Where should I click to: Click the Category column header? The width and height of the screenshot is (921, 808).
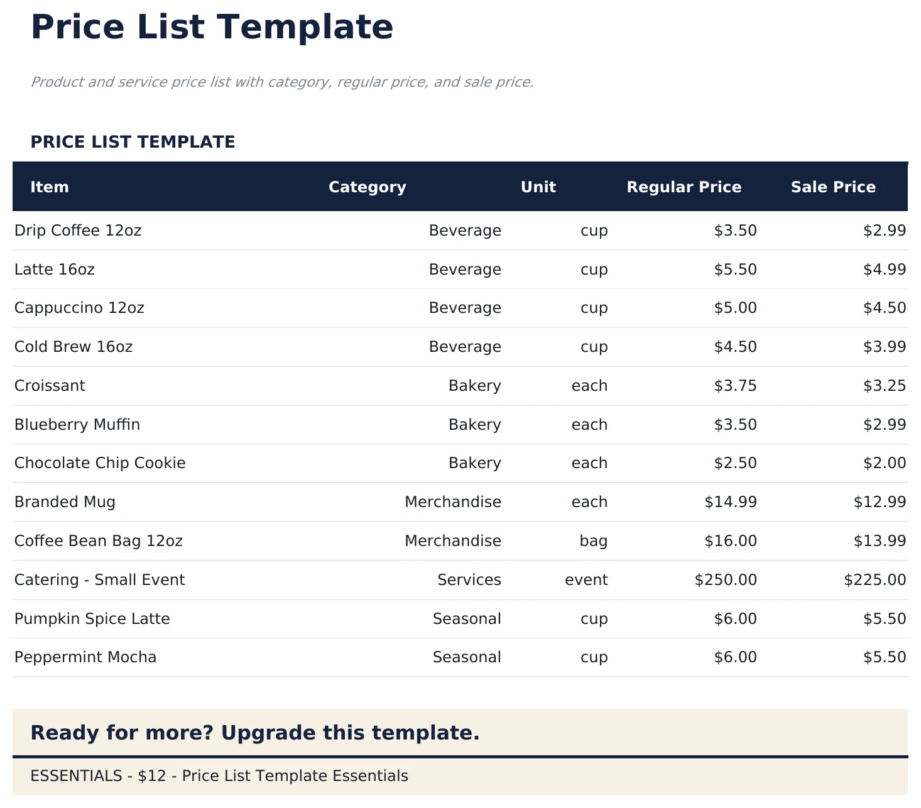368,187
